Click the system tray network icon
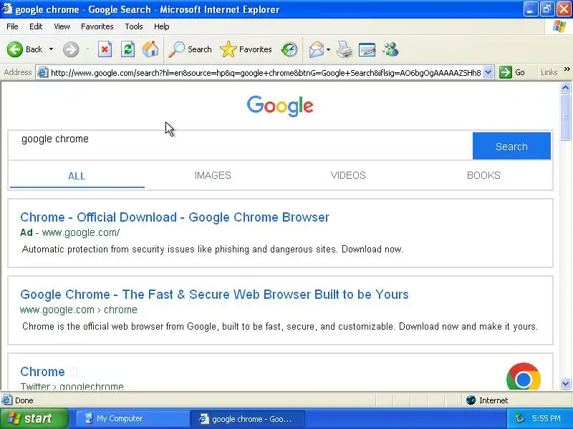Screen dimensions: 573x429 [520, 418]
